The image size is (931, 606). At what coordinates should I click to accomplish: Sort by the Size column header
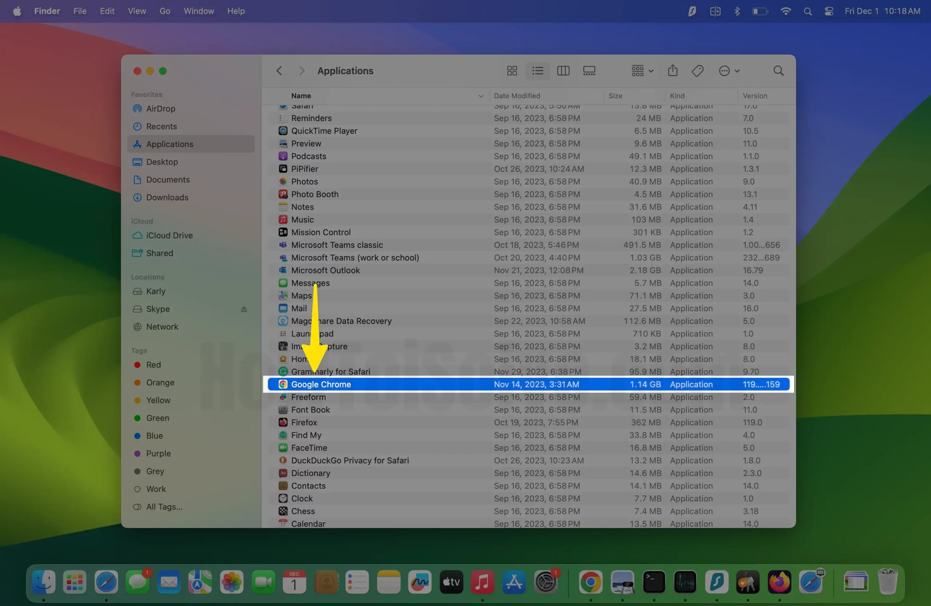coord(615,96)
